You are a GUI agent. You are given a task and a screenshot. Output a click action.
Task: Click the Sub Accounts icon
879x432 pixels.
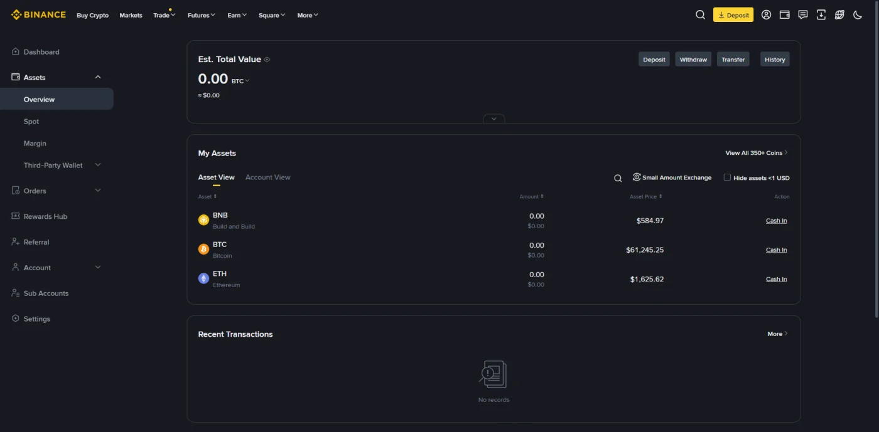pos(16,293)
